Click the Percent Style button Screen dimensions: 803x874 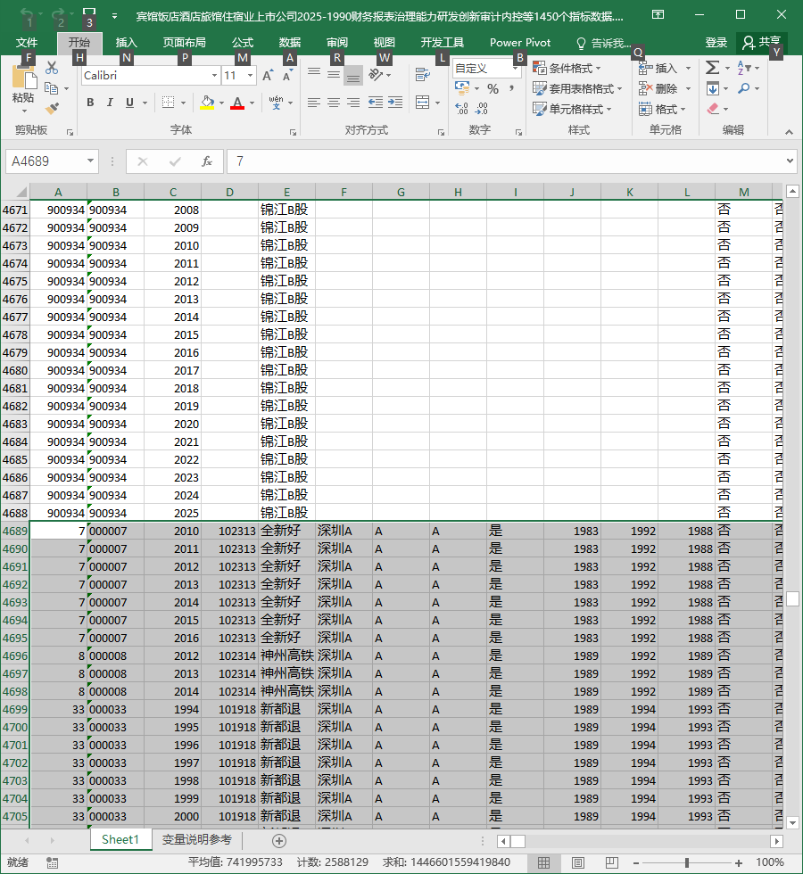pos(493,88)
